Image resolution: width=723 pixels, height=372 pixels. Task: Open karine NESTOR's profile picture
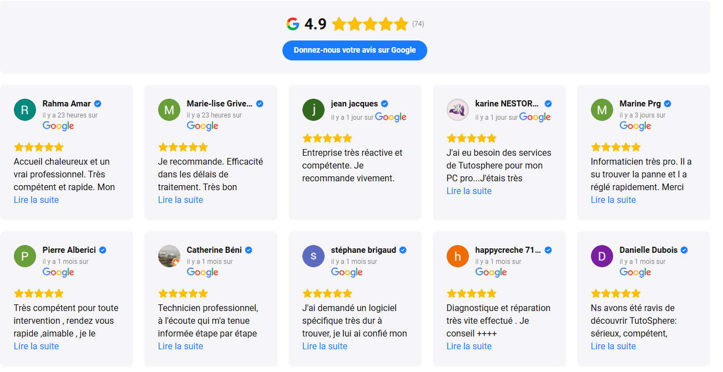pos(458,110)
